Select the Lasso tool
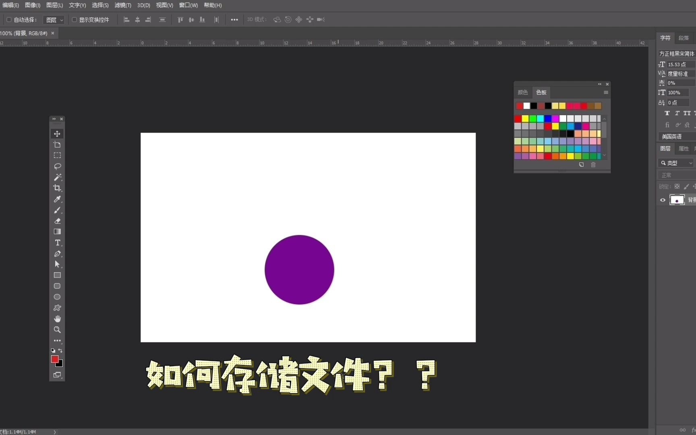 coord(57,166)
